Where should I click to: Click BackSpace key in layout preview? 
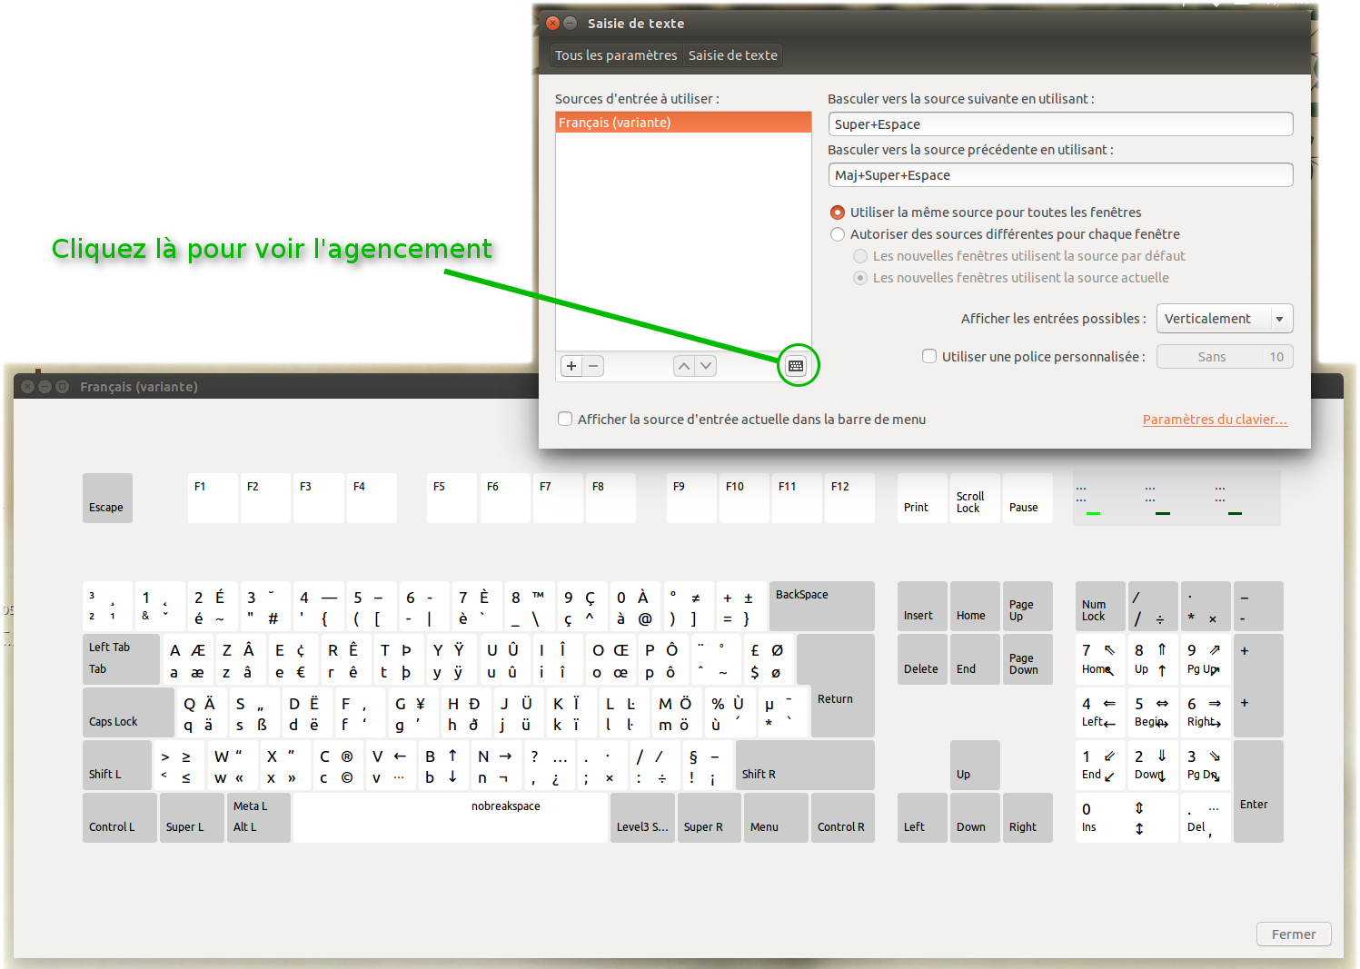(x=821, y=606)
